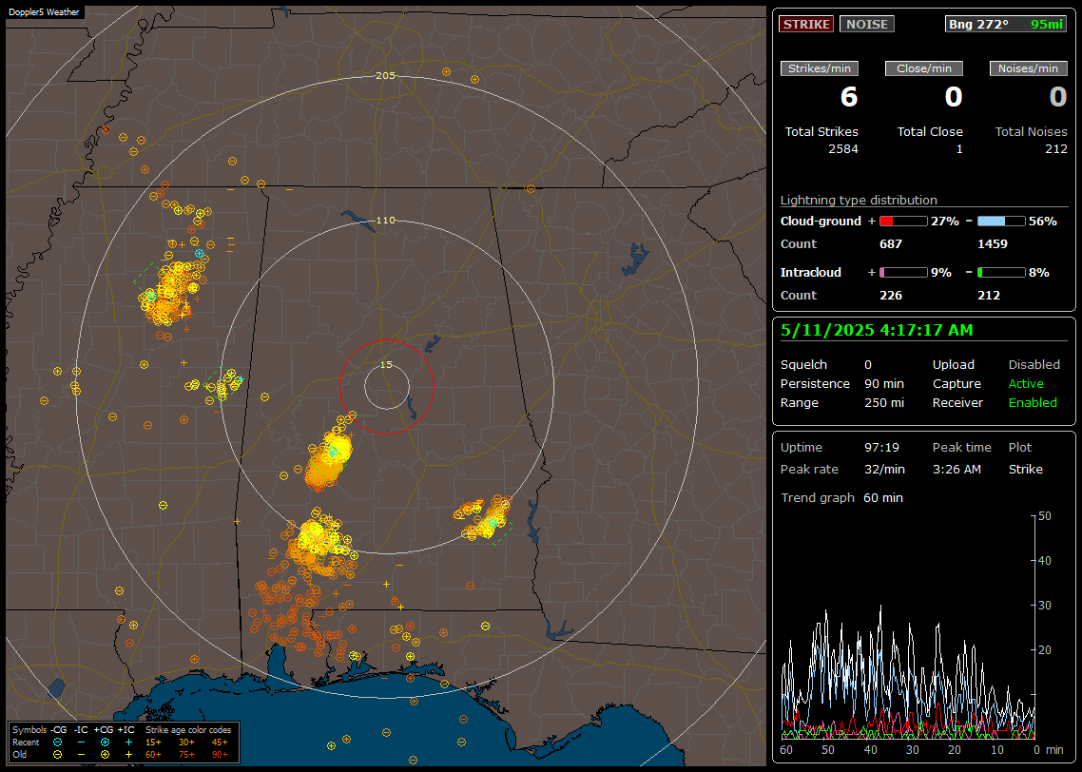Click the Receiver status Enabled
This screenshot has height=772, width=1082.
tap(1033, 403)
